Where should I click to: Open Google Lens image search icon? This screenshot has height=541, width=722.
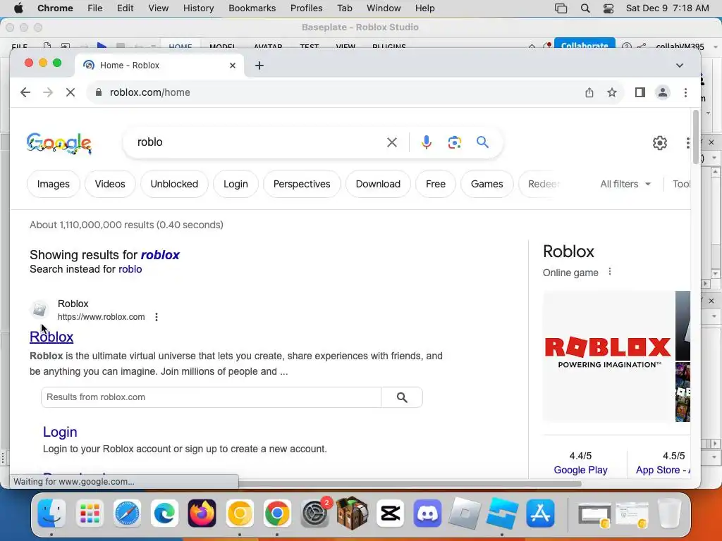click(455, 142)
